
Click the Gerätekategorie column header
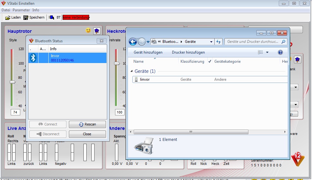(x=227, y=61)
